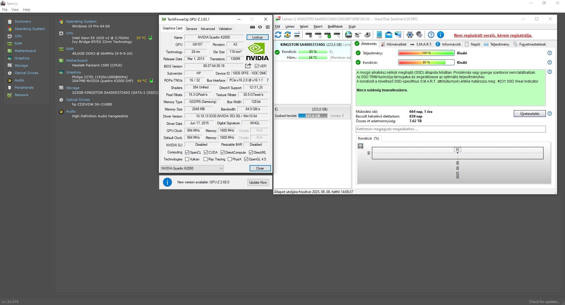565x305 pixels.
Task: Toggle the UEFI checkbox in GPU-Z
Action: pos(257,66)
